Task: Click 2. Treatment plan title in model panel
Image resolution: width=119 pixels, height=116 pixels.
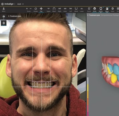Action: coord(94,15)
